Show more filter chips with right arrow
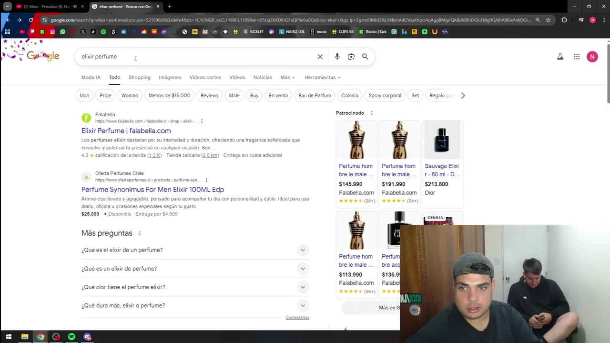The image size is (610, 343). point(463,95)
